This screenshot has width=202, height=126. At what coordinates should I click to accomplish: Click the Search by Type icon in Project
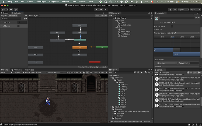[138, 72]
